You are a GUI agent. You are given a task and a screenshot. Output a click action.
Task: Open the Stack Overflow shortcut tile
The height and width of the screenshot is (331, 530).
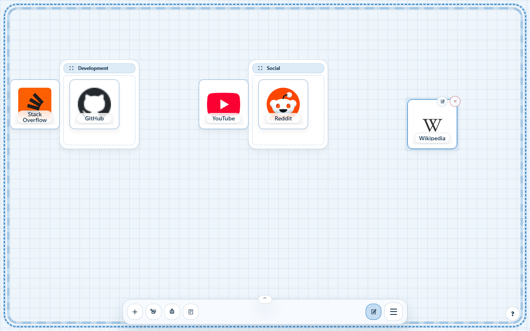coord(35,104)
